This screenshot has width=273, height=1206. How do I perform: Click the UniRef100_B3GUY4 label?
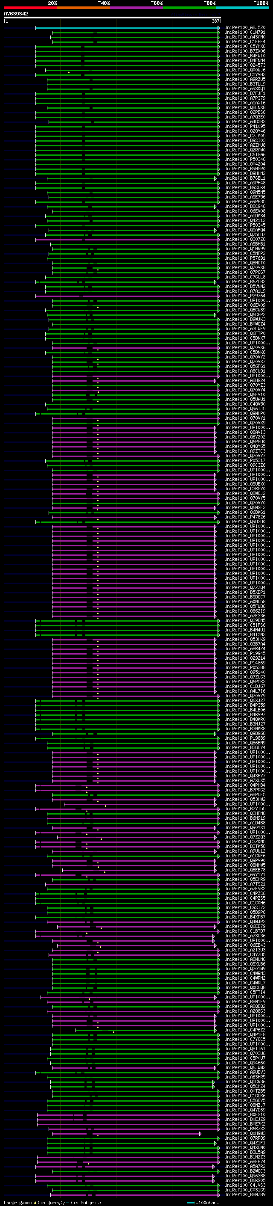pyautogui.click(x=245, y=747)
